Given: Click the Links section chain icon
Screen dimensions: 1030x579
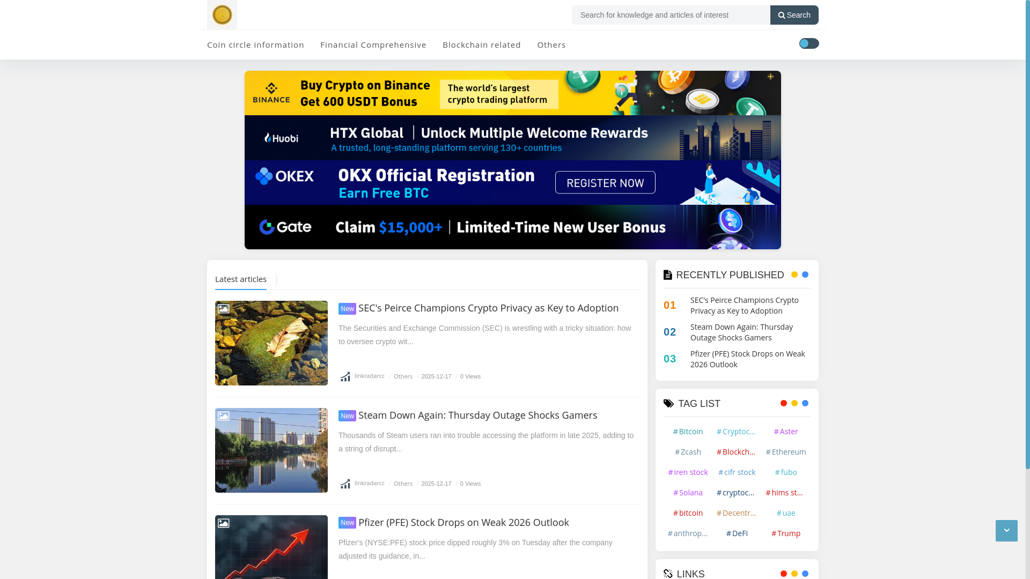Looking at the screenshot, I should (668, 574).
